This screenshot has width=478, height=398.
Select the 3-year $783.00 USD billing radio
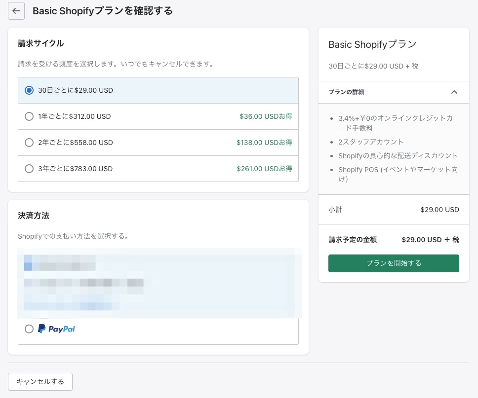(x=29, y=169)
